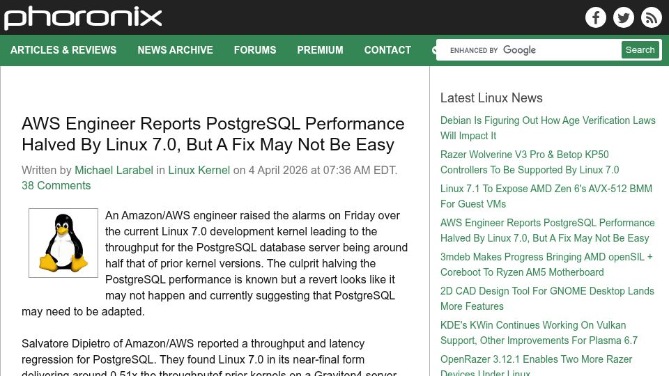Open KDE KWin Vulkan support link
The height and width of the screenshot is (376, 669).
tap(539, 333)
